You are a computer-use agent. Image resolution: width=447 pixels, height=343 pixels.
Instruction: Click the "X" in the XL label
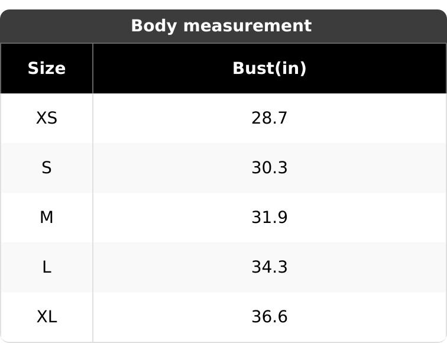42,317
